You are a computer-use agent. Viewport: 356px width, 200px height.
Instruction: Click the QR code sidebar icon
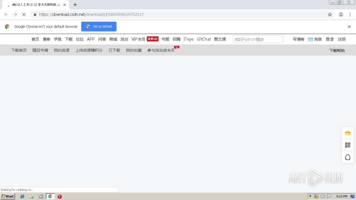[348, 145]
